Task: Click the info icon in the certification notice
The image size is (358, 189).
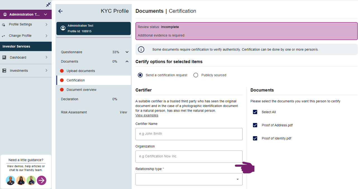Action: coord(141,50)
